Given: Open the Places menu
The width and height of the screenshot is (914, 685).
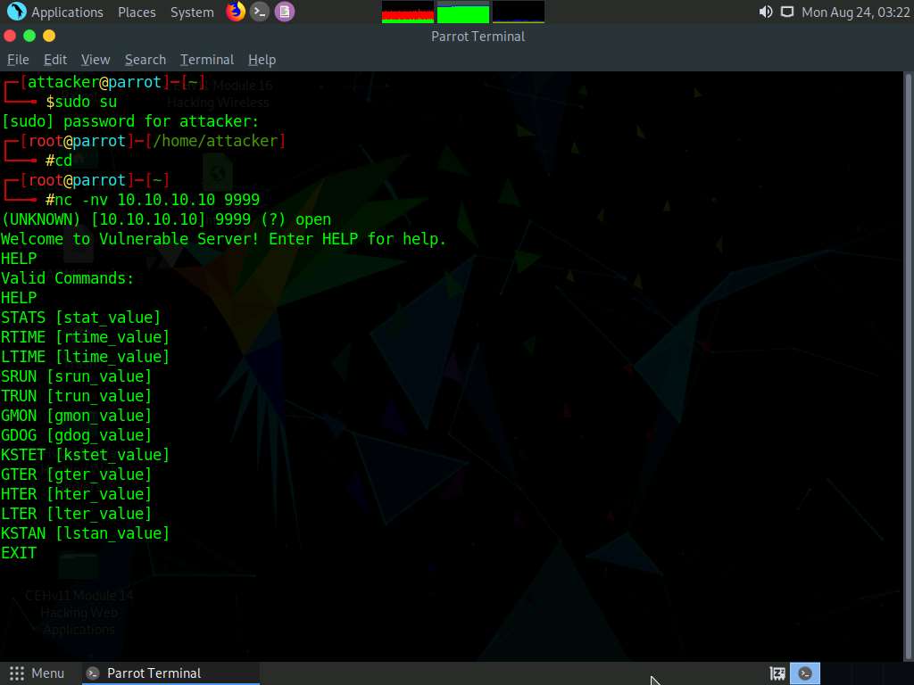Looking at the screenshot, I should 137,12.
